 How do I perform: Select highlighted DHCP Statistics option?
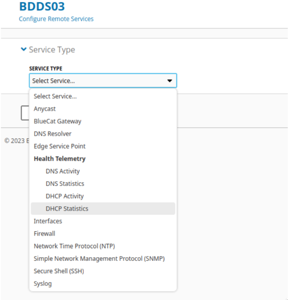[103, 209]
